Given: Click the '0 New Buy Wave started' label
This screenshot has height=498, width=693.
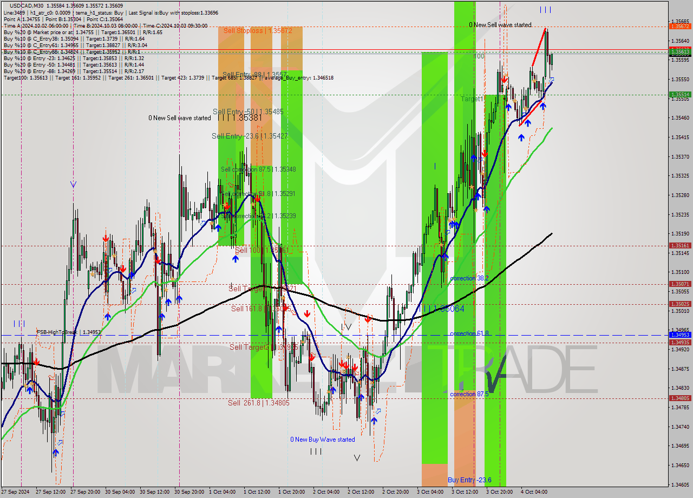Looking at the screenshot, I should [x=323, y=440].
